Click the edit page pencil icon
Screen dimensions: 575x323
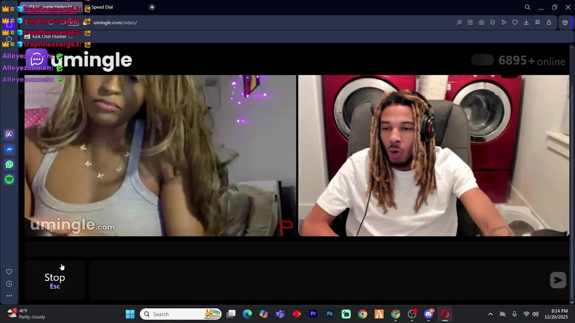coord(470,22)
